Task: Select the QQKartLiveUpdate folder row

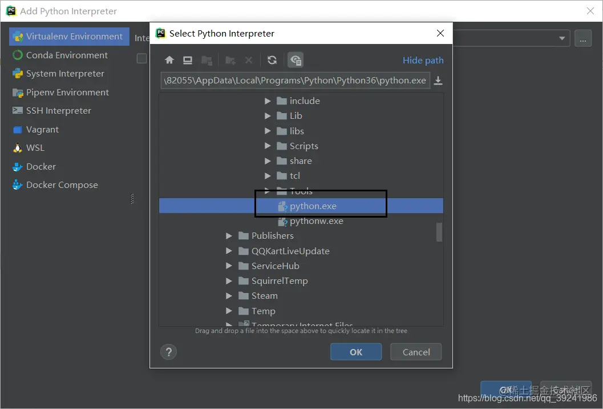Action: point(301,251)
